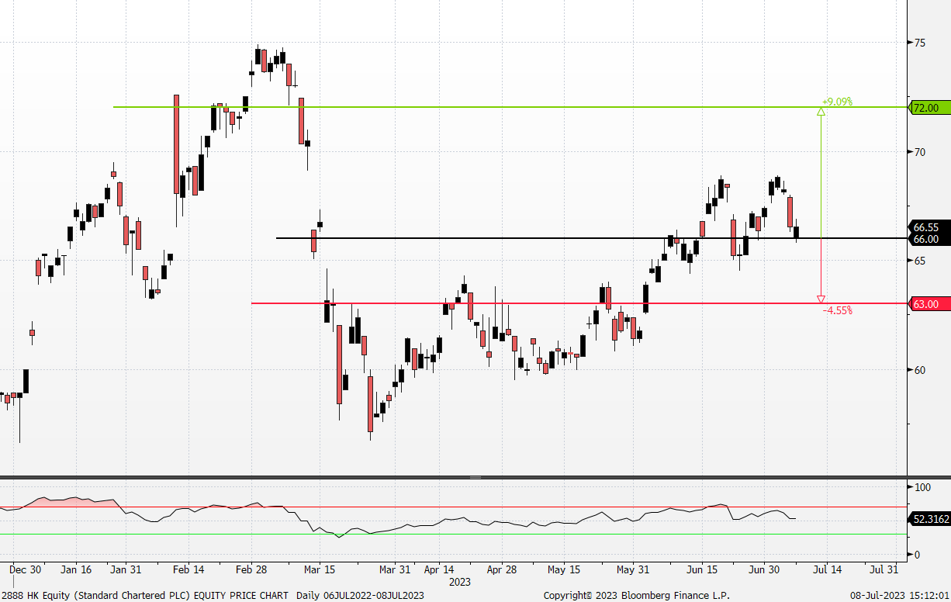Screen dimensions: 951x602
Task: Click the 65 price axis label
Action: click(x=919, y=261)
